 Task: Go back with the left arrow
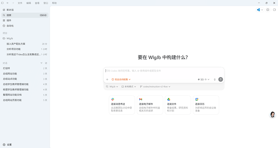click(8, 3)
